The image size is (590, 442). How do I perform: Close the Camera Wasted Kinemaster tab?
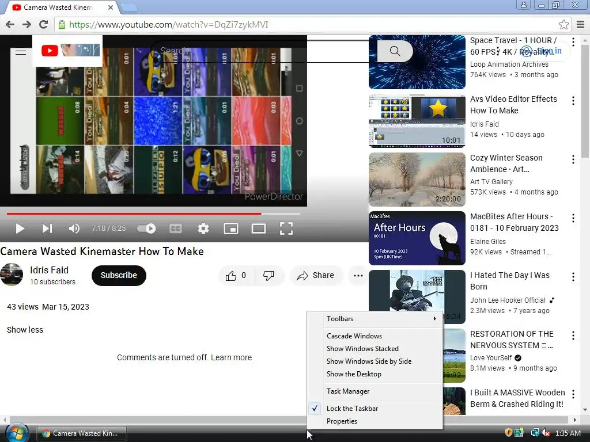click(110, 7)
